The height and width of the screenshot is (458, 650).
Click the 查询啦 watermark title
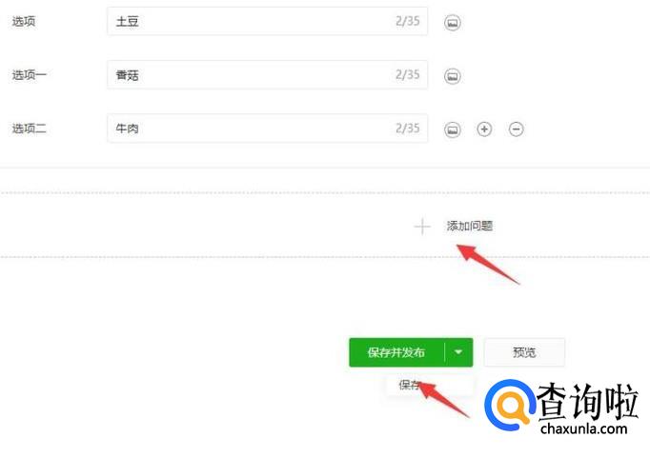click(x=587, y=402)
